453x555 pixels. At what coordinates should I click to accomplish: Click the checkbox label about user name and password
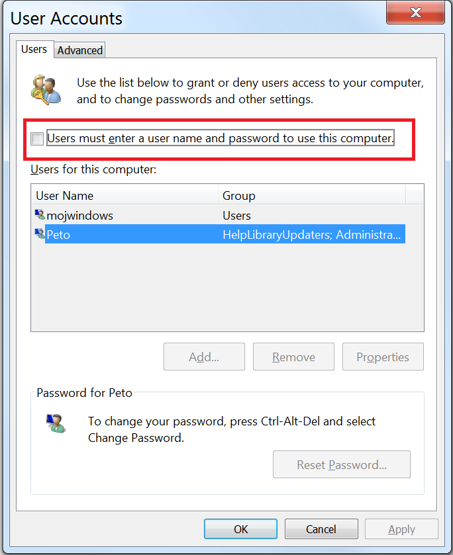pyautogui.click(x=221, y=138)
